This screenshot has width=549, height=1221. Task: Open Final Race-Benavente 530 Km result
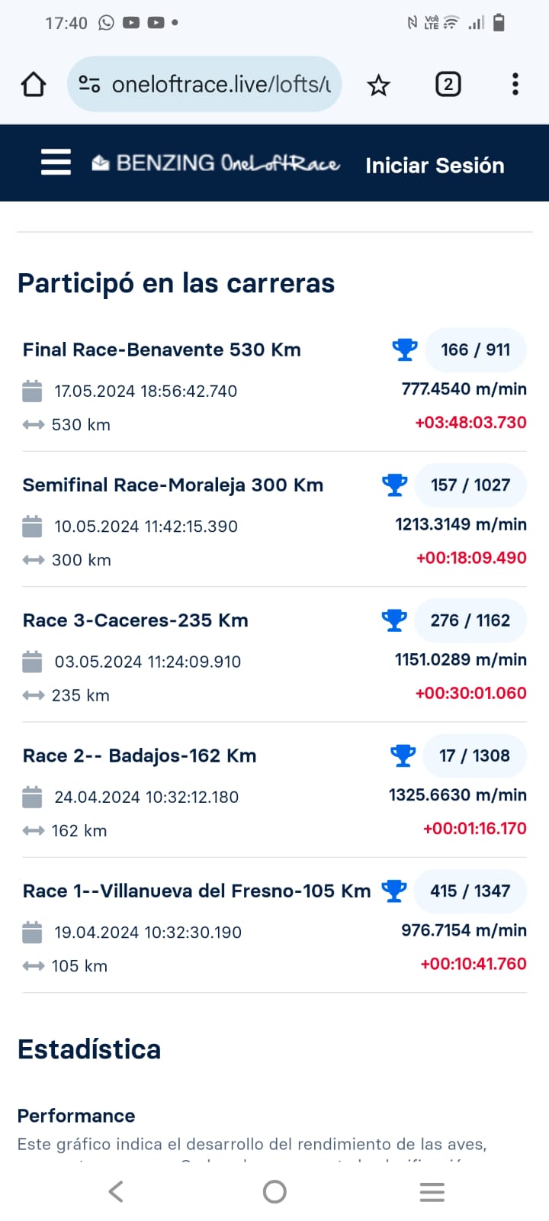pos(162,350)
